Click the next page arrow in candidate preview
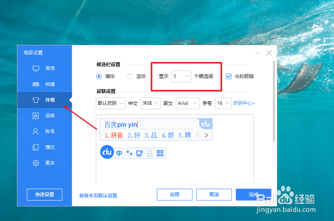 (x=206, y=135)
